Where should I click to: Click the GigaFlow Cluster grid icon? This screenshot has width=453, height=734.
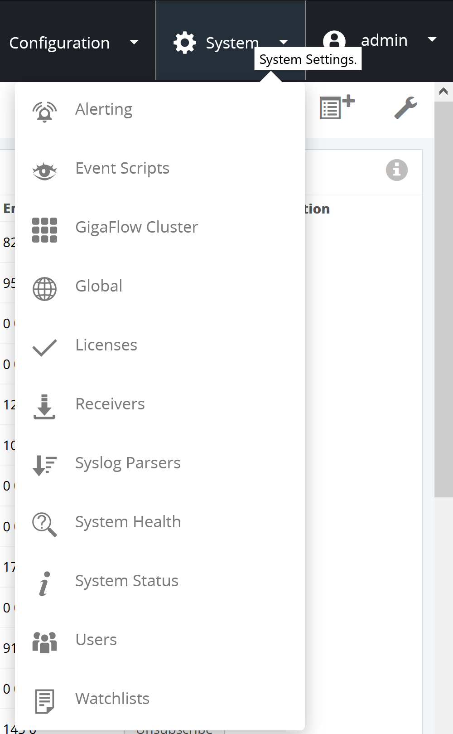44,230
